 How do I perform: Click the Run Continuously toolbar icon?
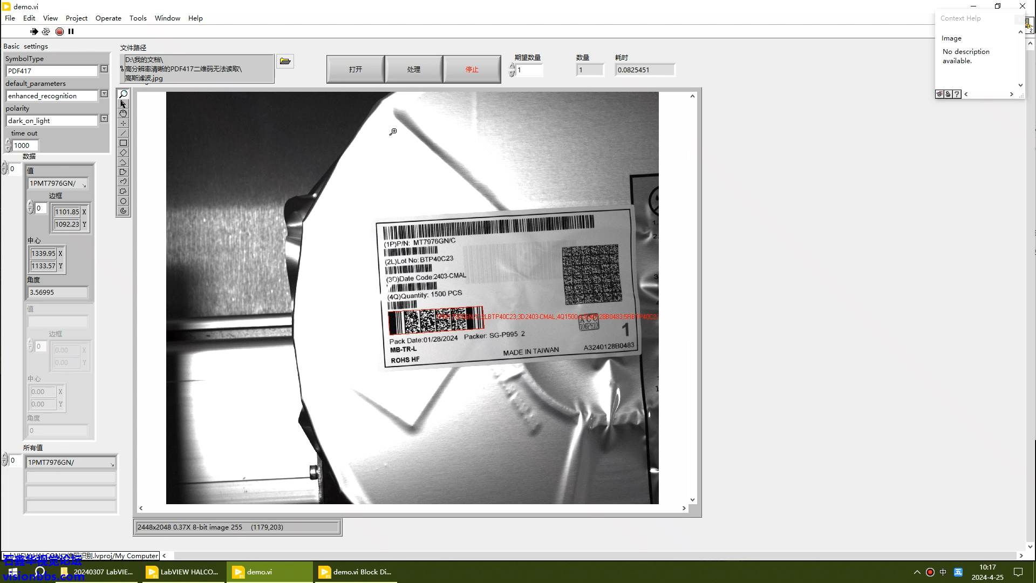tap(46, 31)
